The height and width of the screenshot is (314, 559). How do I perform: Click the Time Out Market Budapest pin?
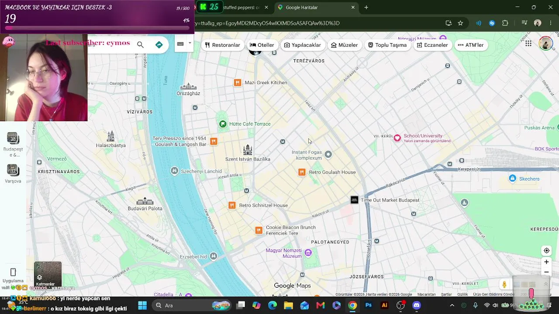pos(354,200)
